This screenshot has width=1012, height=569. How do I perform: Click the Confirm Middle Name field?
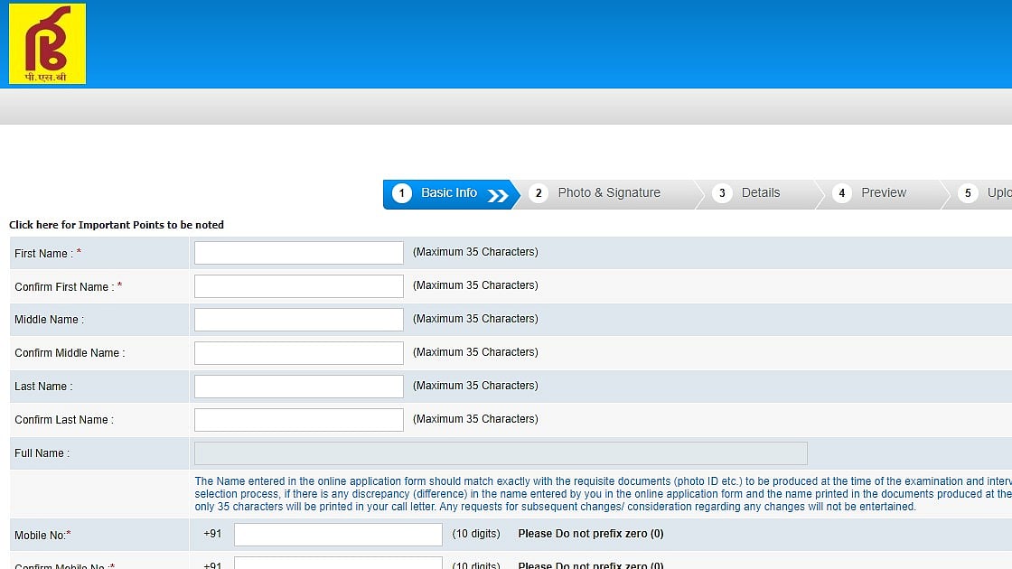[298, 353]
